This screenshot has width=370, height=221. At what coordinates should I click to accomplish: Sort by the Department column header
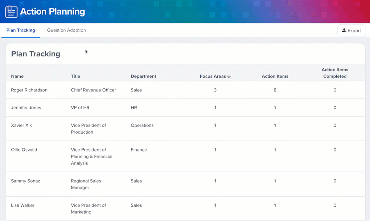(x=143, y=76)
